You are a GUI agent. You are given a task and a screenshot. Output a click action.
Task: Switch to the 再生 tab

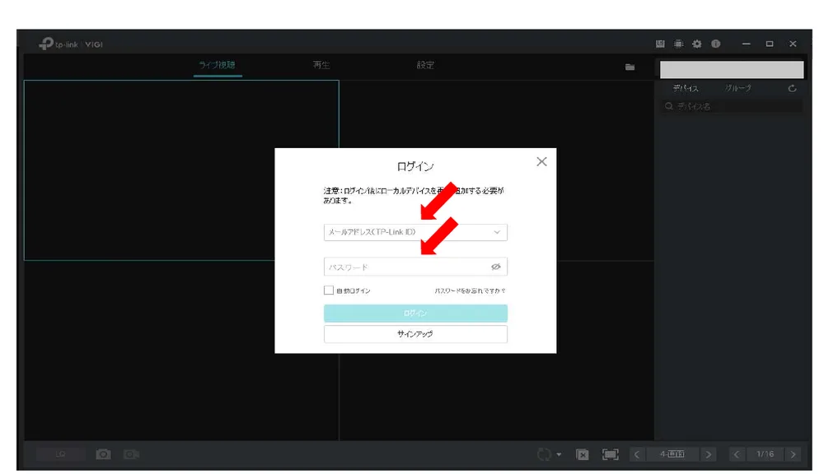click(321, 65)
